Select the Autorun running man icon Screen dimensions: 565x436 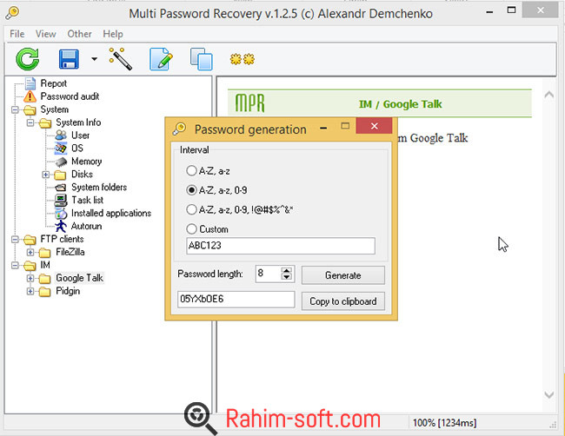coord(61,226)
